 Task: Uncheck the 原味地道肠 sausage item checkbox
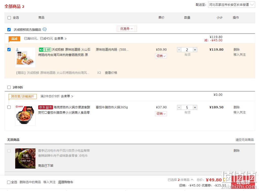coord(9,49)
